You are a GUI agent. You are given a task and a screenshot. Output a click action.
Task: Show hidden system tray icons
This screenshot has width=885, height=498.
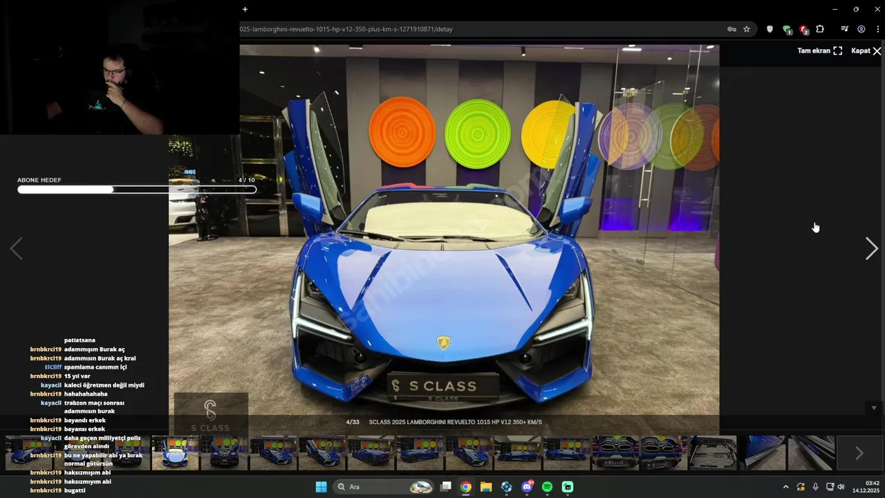pos(785,487)
